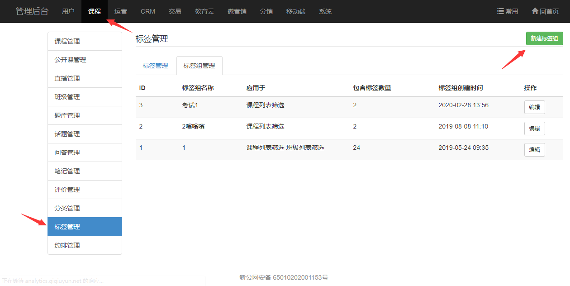Edit the 考试1 tag group
The width and height of the screenshot is (570, 286).
[534, 107]
